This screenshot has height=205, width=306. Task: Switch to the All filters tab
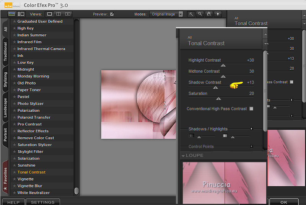[5, 29]
